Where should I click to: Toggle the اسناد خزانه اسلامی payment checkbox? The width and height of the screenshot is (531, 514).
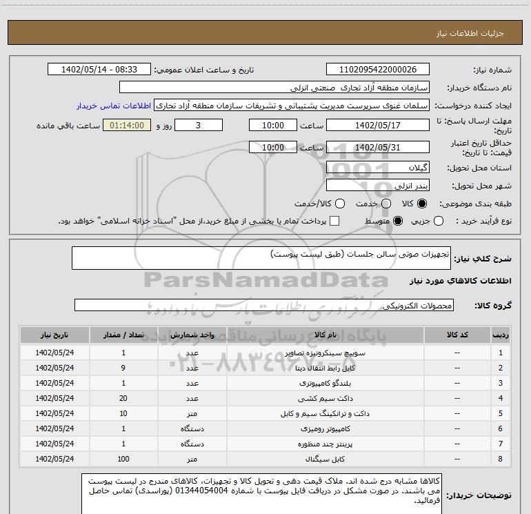(334, 221)
